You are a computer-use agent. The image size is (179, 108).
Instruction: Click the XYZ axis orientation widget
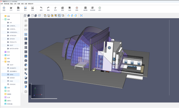click(x=38, y=91)
